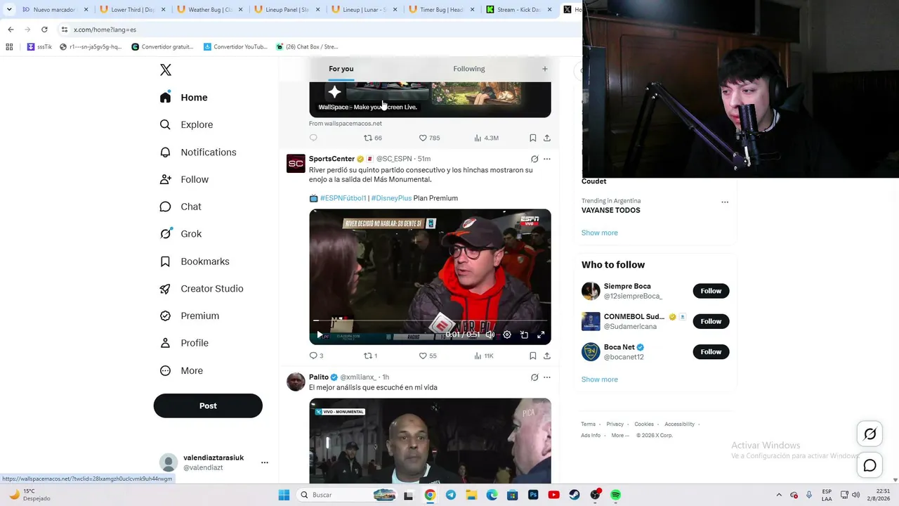Like the WallSpace ad with 785 likes

tap(429, 138)
